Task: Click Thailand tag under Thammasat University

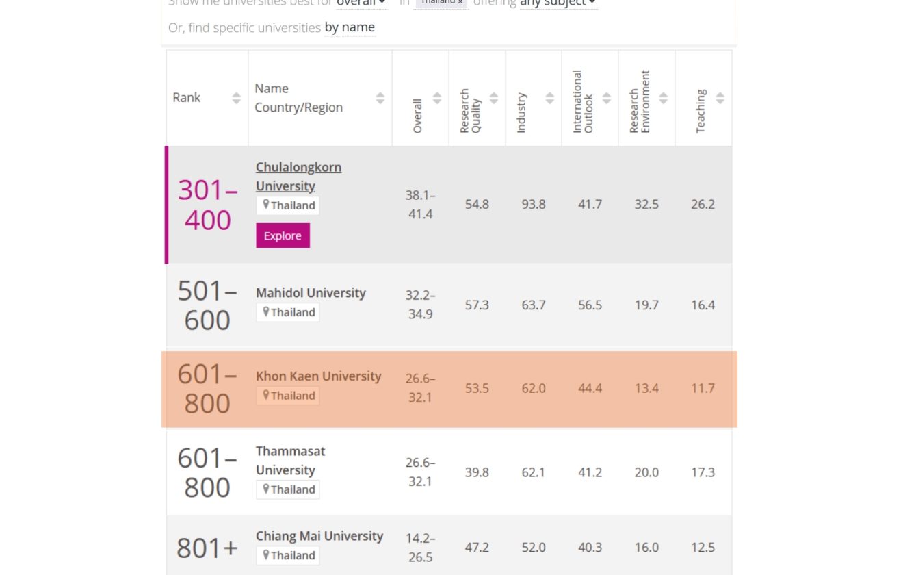Action: (288, 489)
